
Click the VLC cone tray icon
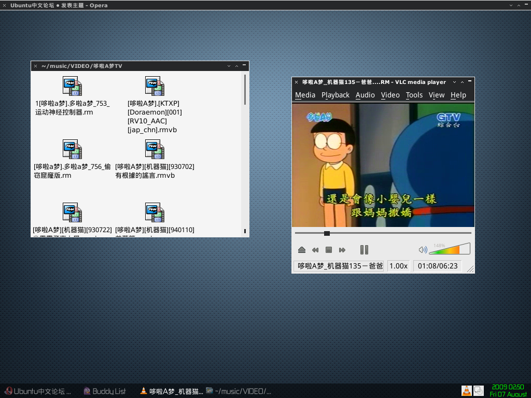[467, 391]
